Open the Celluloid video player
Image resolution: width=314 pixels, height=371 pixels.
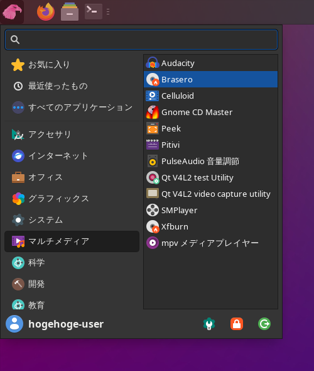pyautogui.click(x=210, y=96)
